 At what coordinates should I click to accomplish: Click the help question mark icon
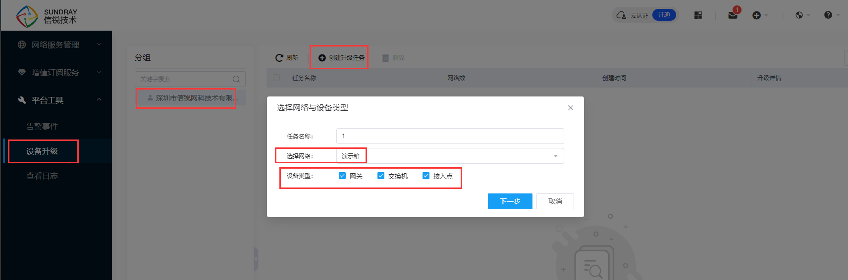pos(828,15)
